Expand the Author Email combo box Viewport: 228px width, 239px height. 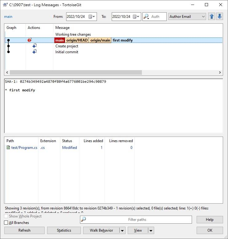(x=203, y=17)
